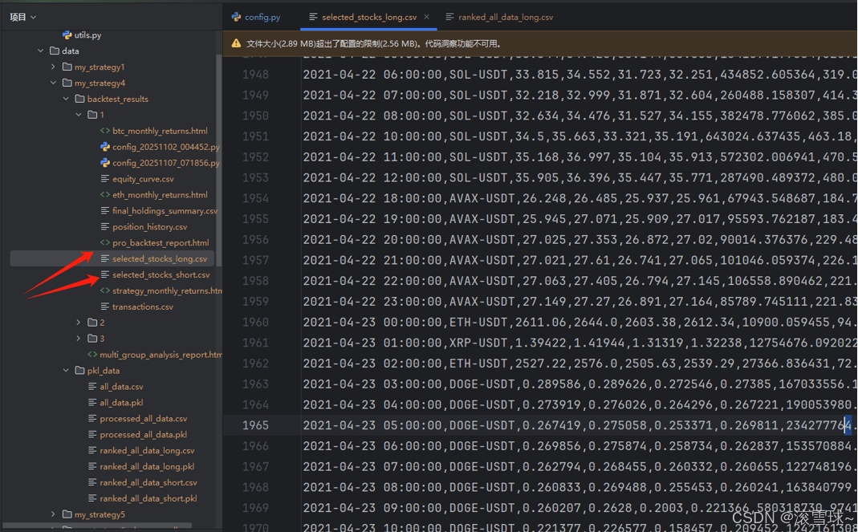Click the HTML icon of eth_monthly_returns.html

tap(105, 195)
